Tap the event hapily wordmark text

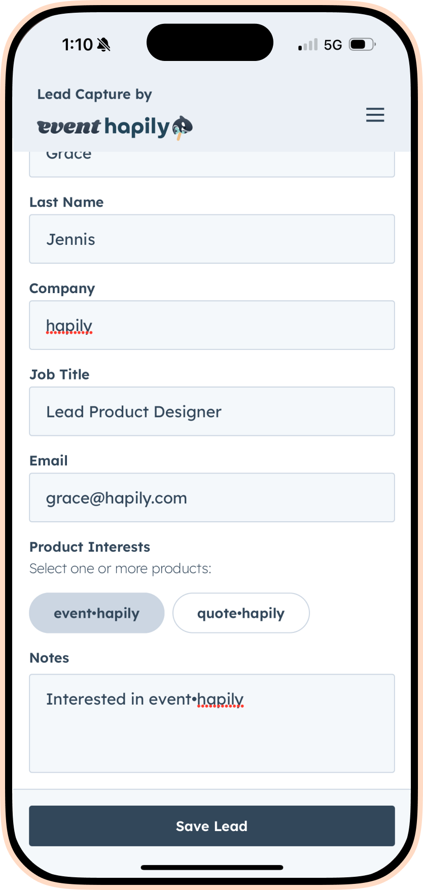point(103,126)
